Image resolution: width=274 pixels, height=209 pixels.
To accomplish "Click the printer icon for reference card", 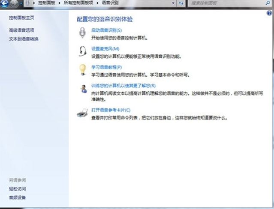I will tap(82, 113).
